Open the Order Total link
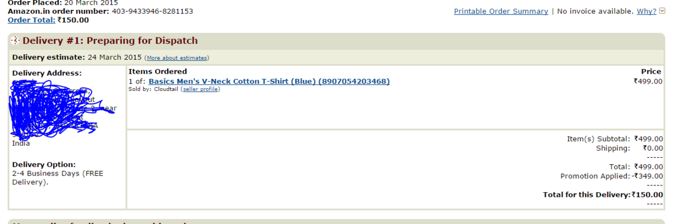The image size is (691, 224). click(x=32, y=20)
